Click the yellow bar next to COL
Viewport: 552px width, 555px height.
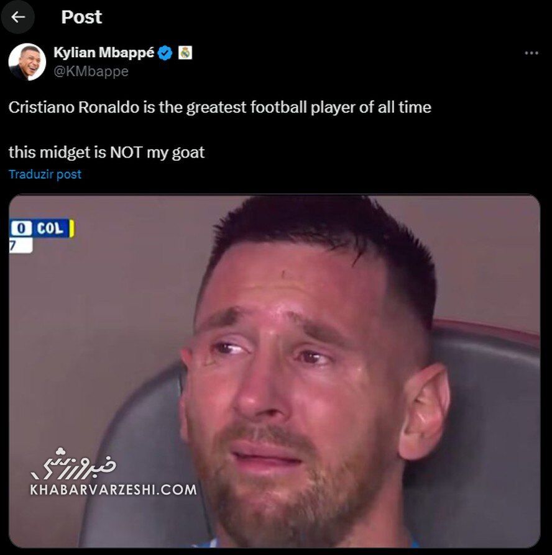point(71,228)
